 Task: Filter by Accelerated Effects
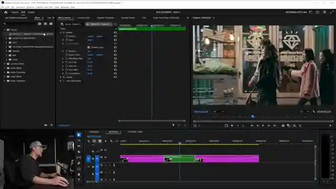click(40, 24)
